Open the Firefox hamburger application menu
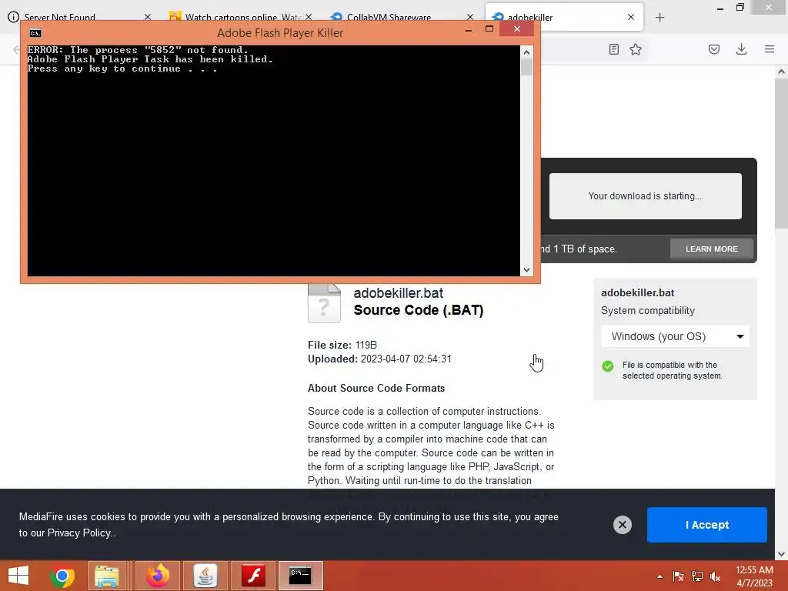Screen dimensions: 788x591 770,49
